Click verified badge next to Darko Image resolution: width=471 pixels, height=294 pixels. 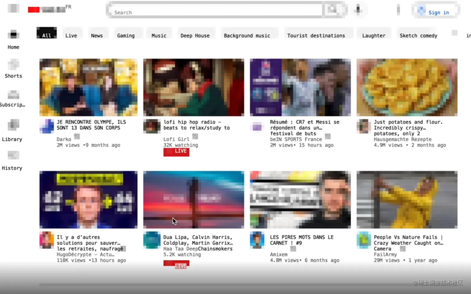pyautogui.click(x=77, y=136)
